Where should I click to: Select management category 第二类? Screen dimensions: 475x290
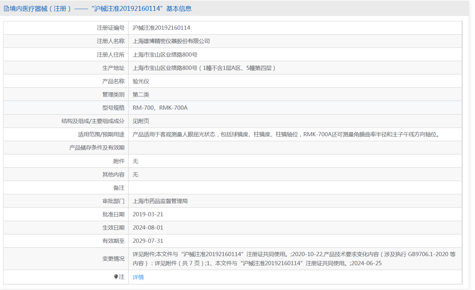(x=141, y=94)
